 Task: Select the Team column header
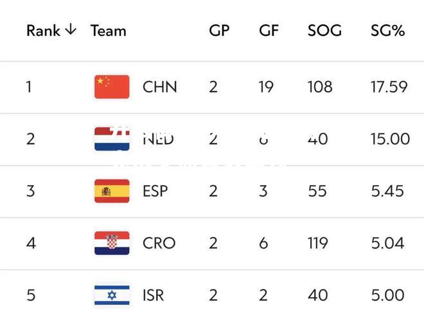(x=109, y=31)
